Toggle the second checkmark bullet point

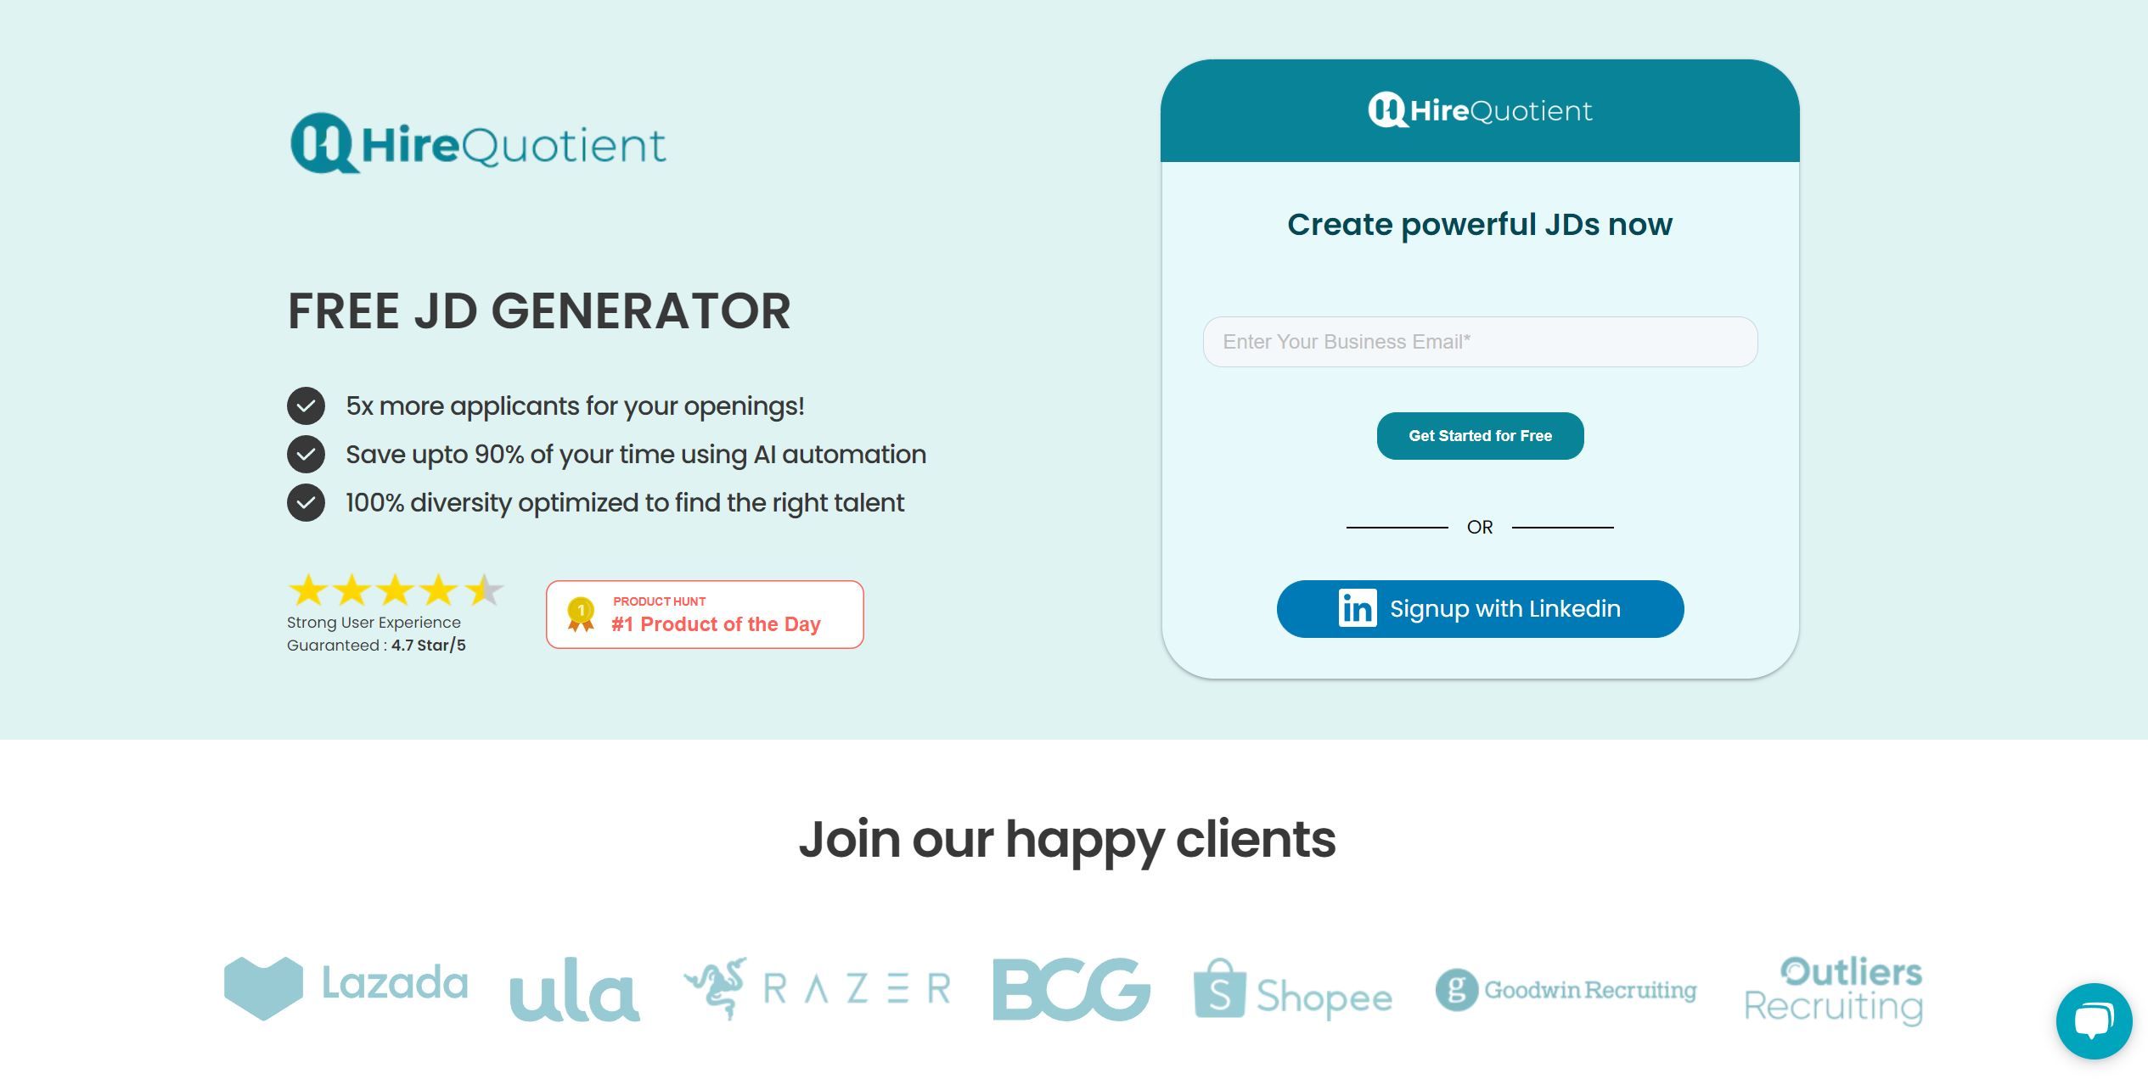coord(306,453)
